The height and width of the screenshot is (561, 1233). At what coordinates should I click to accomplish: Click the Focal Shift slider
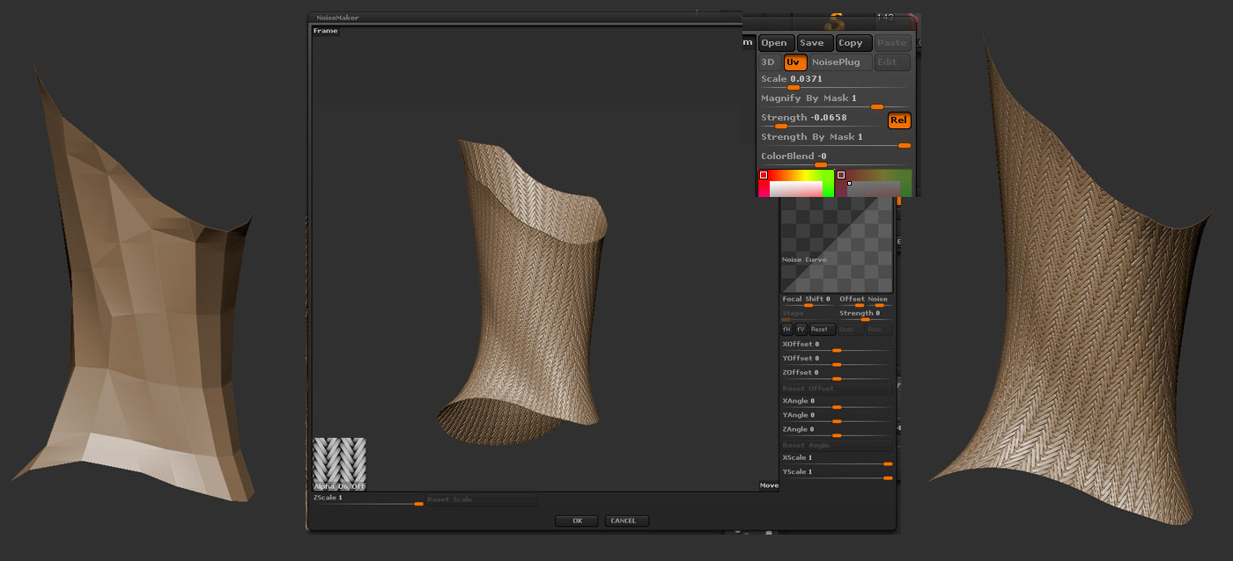pos(808,301)
